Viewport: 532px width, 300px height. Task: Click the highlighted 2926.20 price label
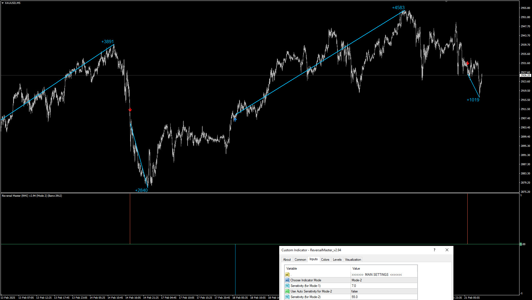[x=525, y=75]
